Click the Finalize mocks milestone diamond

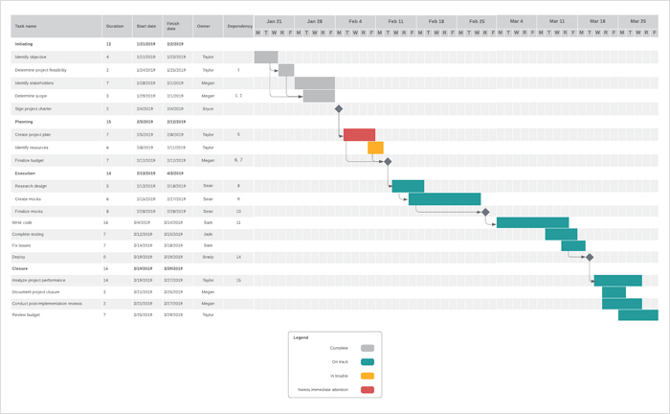485,212
